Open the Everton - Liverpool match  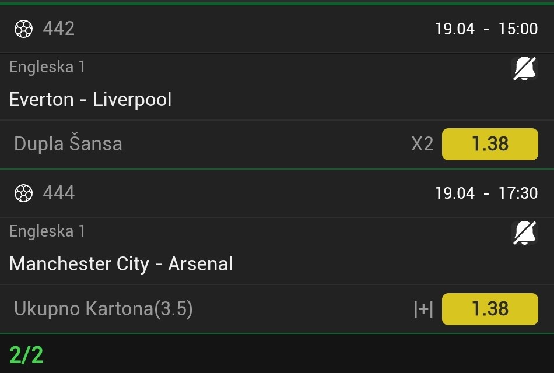(90, 100)
